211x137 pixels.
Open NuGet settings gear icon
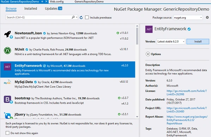(x=207, y=17)
